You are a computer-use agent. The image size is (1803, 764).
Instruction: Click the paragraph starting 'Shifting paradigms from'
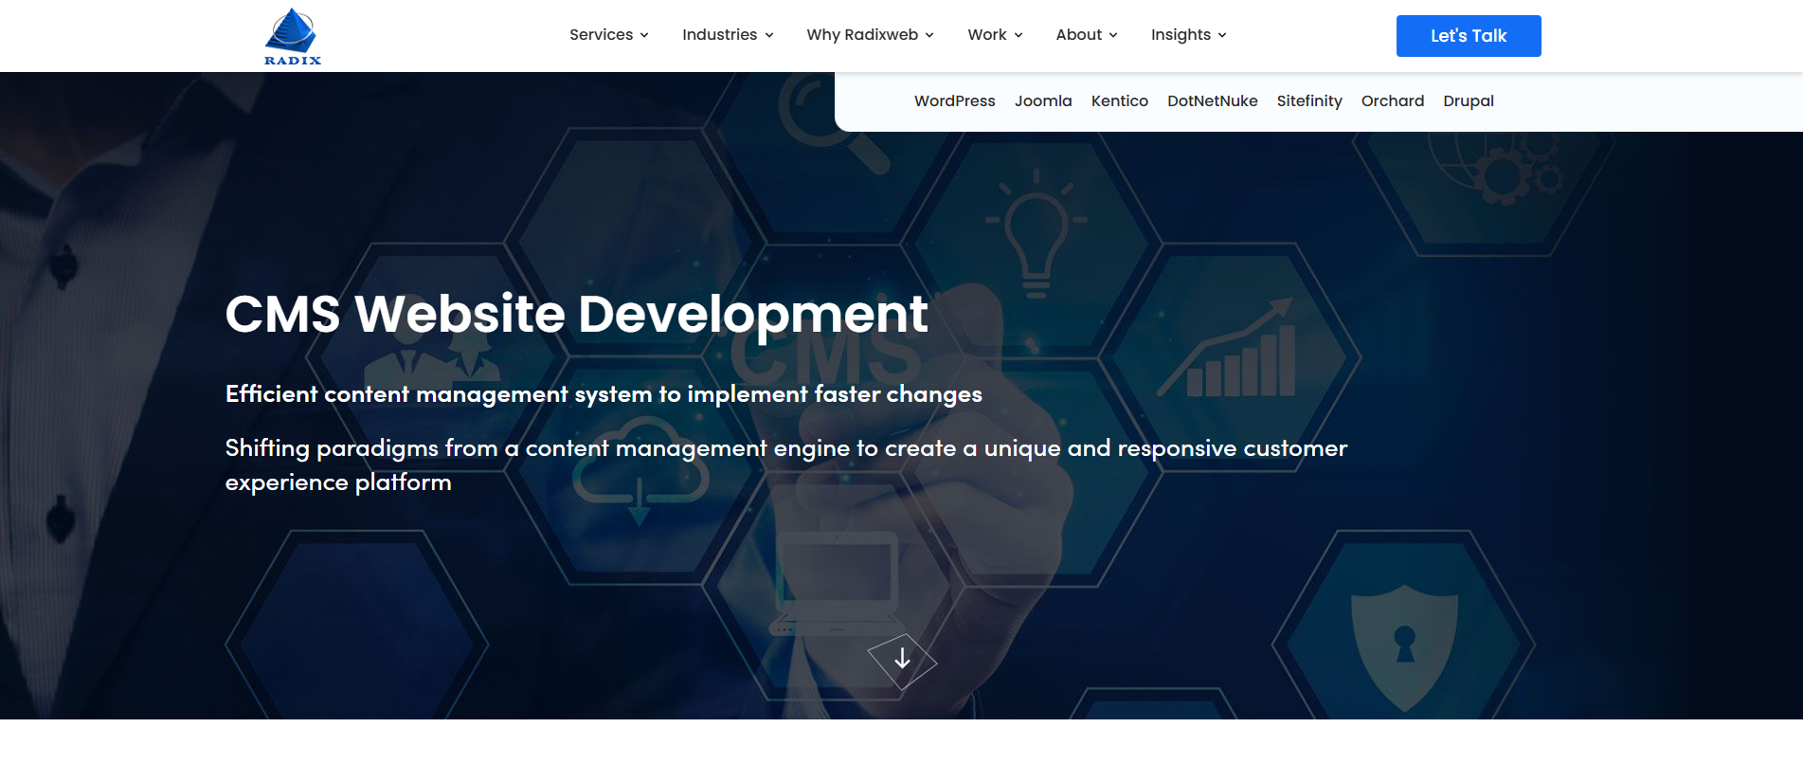click(786, 465)
